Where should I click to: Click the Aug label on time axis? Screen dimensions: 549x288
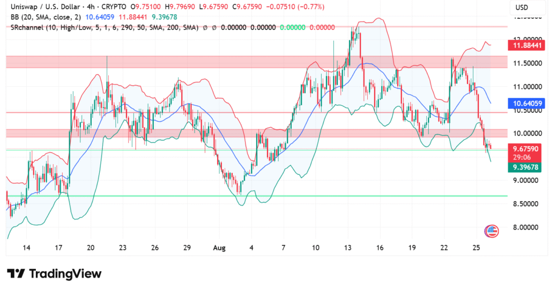pos(219,248)
